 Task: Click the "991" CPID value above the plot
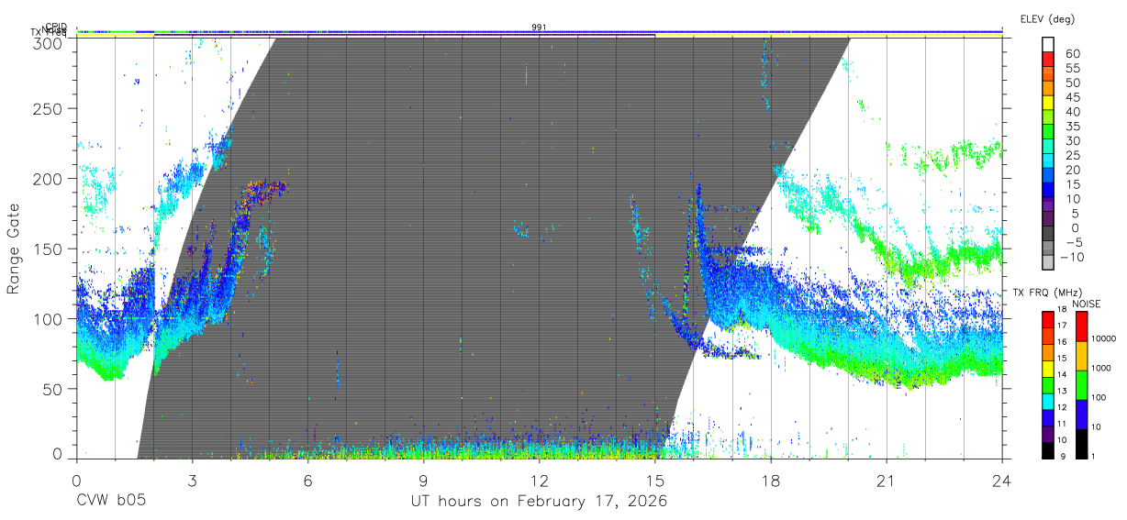click(539, 28)
